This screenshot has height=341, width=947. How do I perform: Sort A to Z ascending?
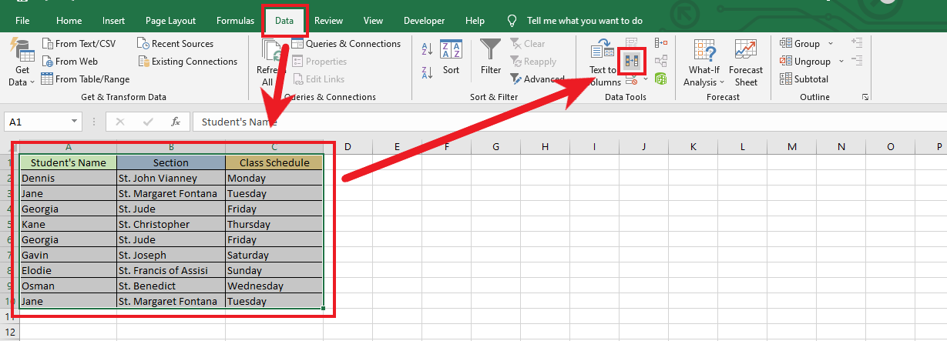click(427, 50)
